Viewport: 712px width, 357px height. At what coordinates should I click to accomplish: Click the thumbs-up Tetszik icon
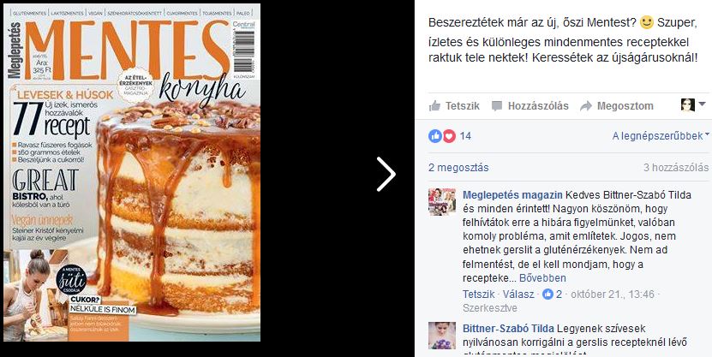pyautogui.click(x=434, y=106)
